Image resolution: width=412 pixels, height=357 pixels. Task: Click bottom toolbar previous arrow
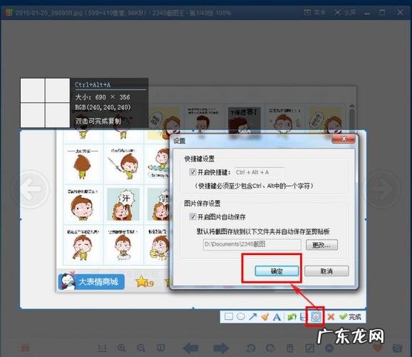coord(191,348)
